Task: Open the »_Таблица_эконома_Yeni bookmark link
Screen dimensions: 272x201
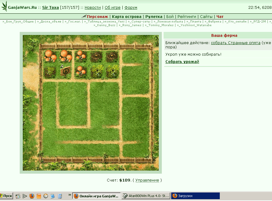Action: (104, 22)
